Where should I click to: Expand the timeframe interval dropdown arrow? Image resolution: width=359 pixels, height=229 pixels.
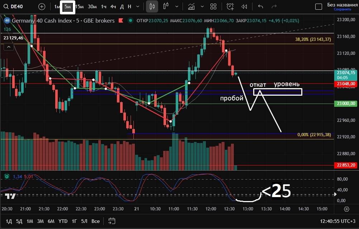pyautogui.click(x=138, y=6)
